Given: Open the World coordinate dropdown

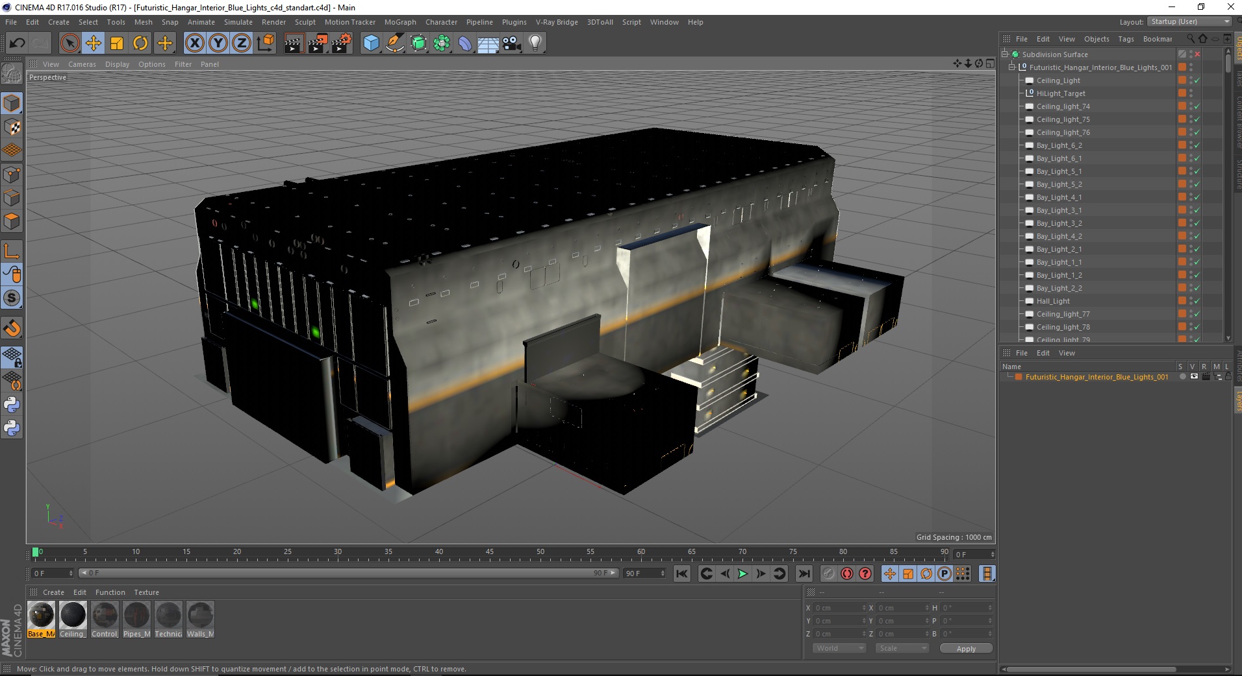Looking at the screenshot, I should click(x=839, y=648).
